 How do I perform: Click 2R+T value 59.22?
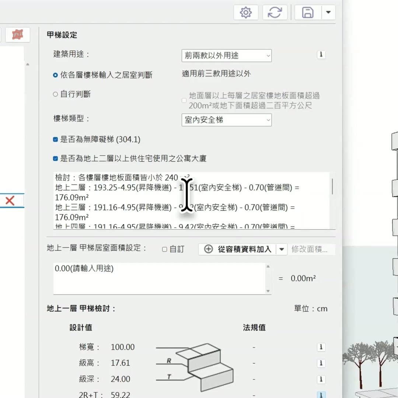tap(120, 395)
